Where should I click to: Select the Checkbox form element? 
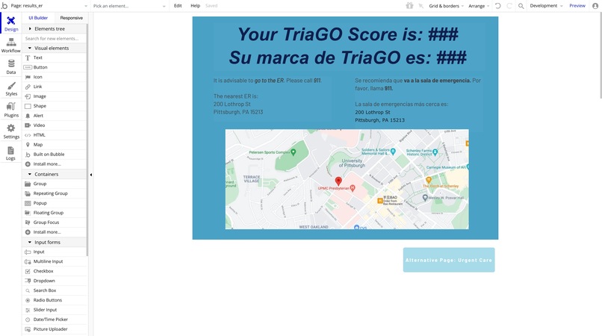click(x=55, y=271)
